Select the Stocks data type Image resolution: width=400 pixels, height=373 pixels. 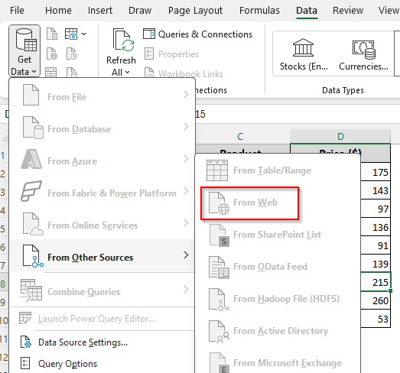pos(304,54)
